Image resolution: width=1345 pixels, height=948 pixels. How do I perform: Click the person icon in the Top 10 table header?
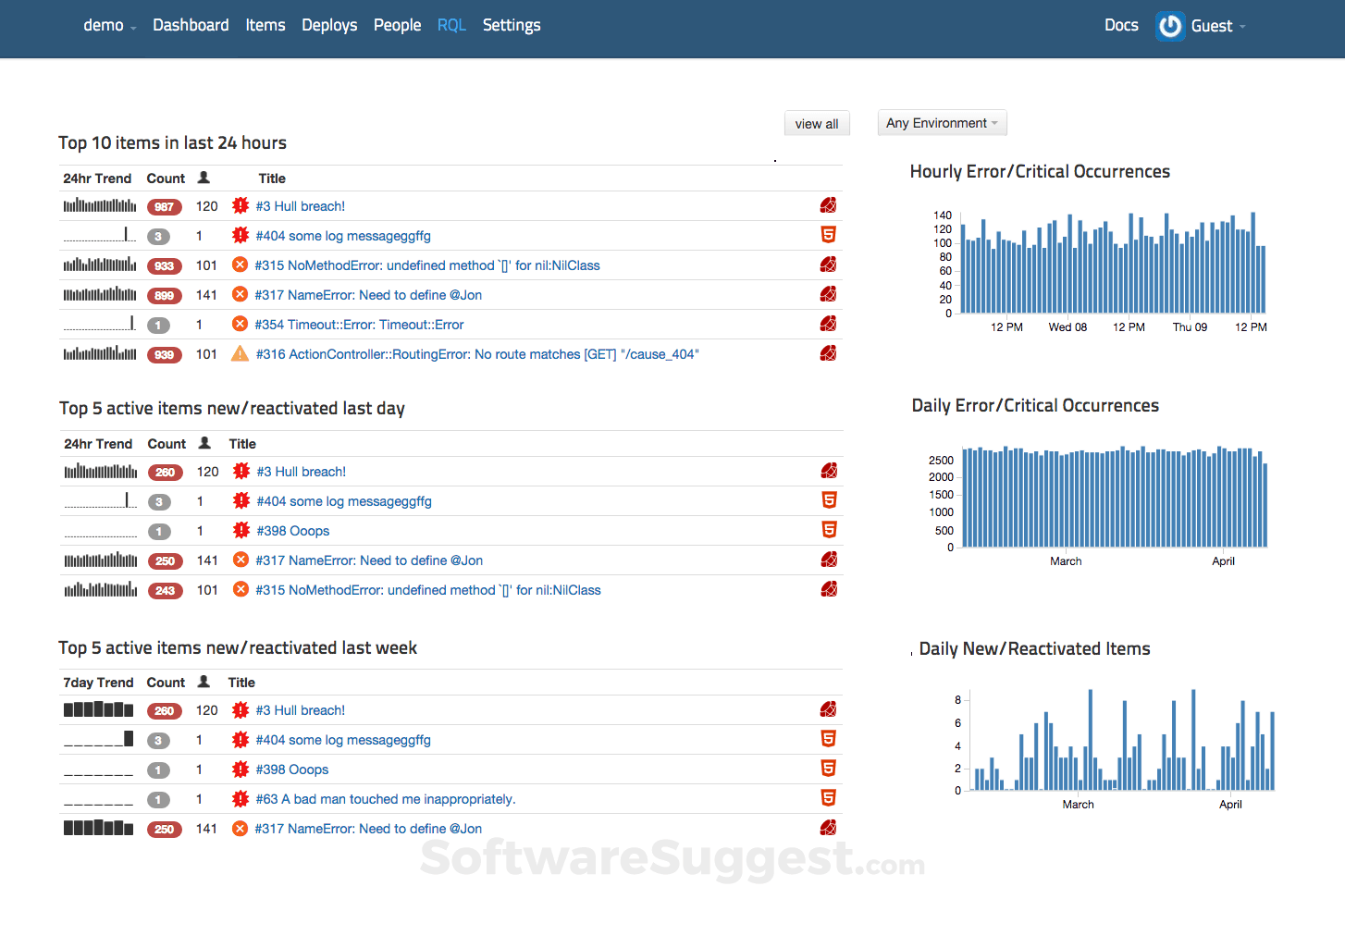pos(204,178)
